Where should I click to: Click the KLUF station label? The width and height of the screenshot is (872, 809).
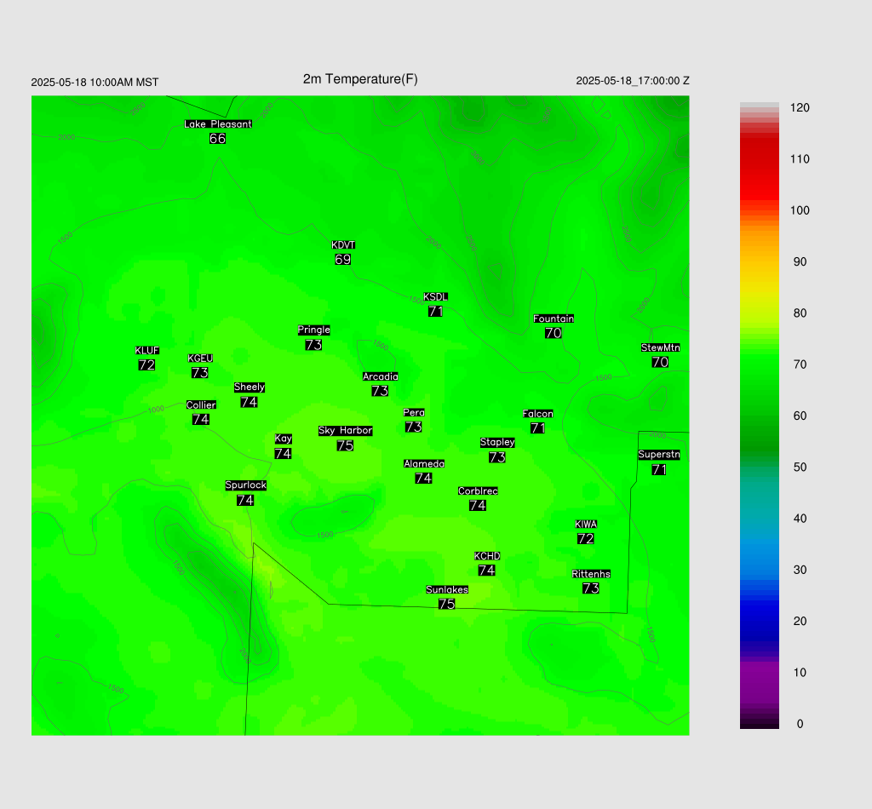coord(146,350)
